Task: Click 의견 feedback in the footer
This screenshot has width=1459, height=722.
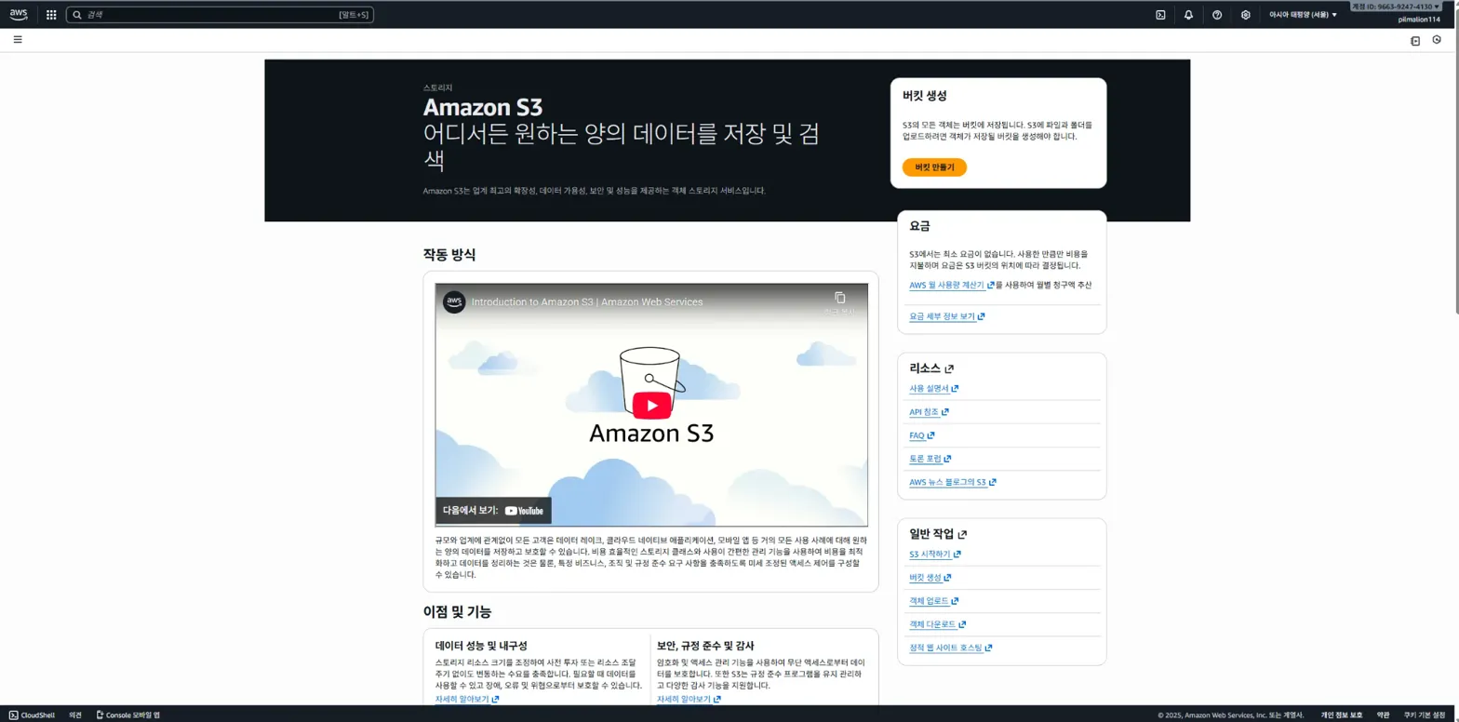Action: pyautogui.click(x=75, y=715)
